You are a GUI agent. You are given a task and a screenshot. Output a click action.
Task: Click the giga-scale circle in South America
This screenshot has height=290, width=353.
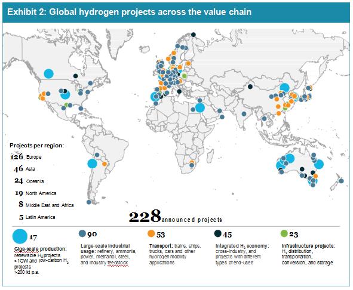click(x=92, y=163)
